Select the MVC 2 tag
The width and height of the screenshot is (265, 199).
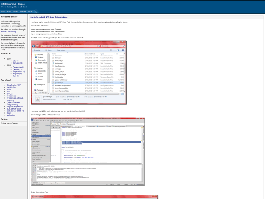(x=9, y=93)
